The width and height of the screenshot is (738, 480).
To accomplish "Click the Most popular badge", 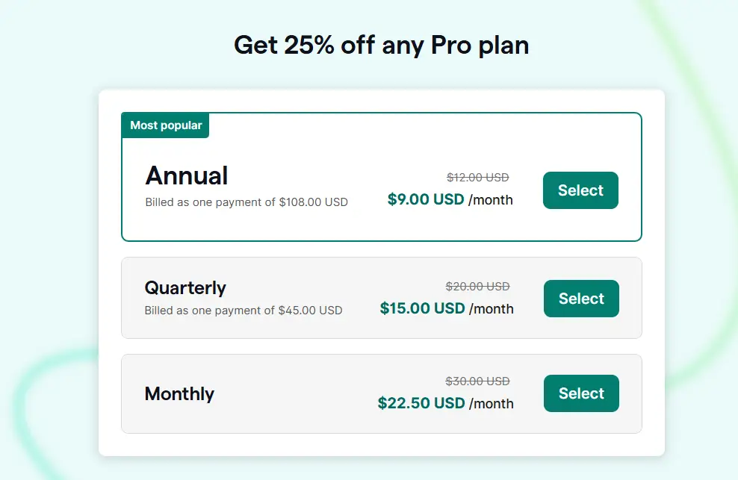I will (165, 125).
